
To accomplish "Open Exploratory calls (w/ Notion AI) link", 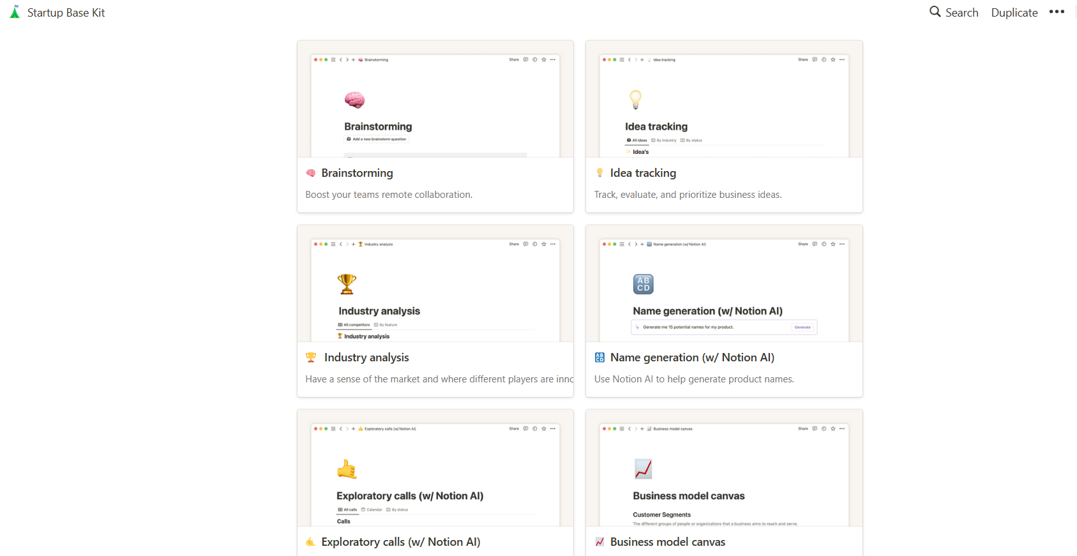I will pyautogui.click(x=401, y=542).
